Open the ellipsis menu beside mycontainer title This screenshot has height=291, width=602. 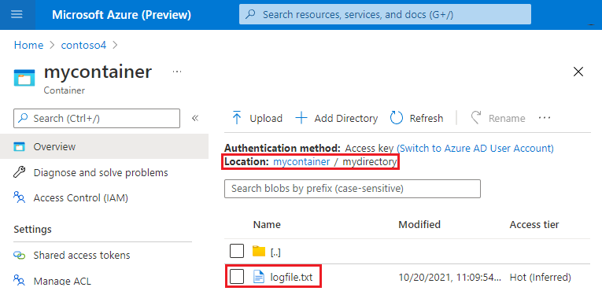[176, 72]
